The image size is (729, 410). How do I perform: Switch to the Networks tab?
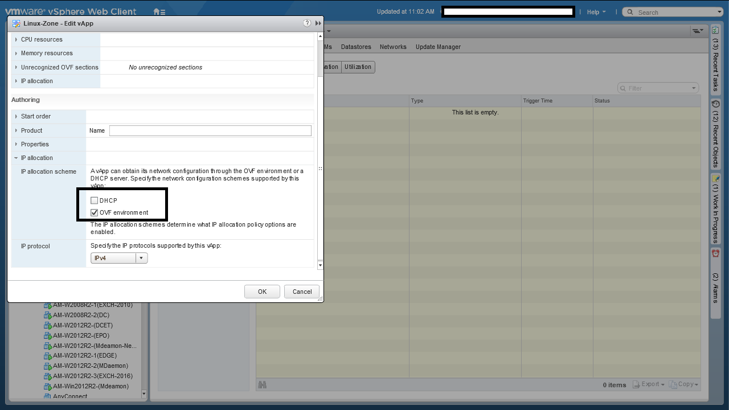(x=393, y=47)
